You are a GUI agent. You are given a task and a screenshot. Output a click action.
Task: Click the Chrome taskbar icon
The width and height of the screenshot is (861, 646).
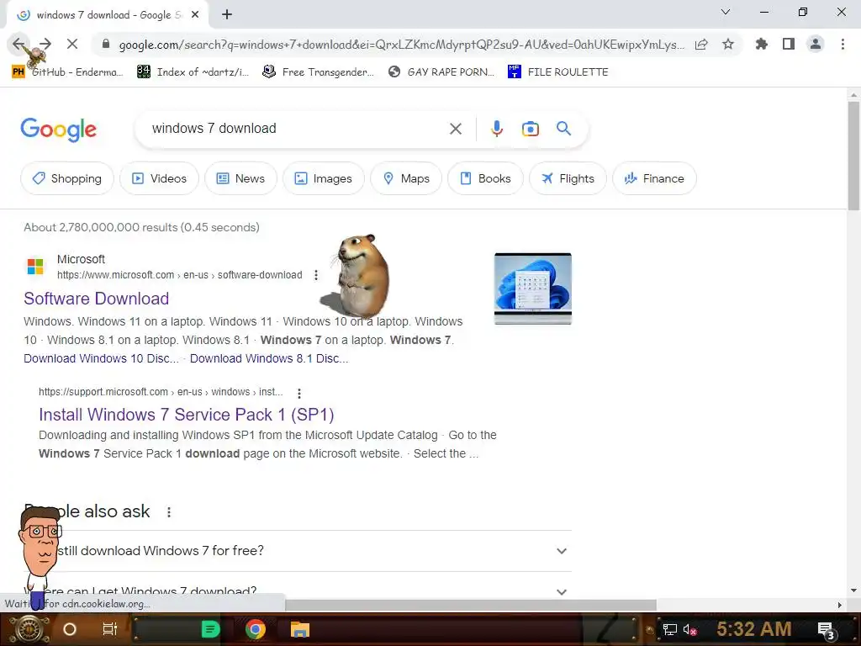coord(256,629)
